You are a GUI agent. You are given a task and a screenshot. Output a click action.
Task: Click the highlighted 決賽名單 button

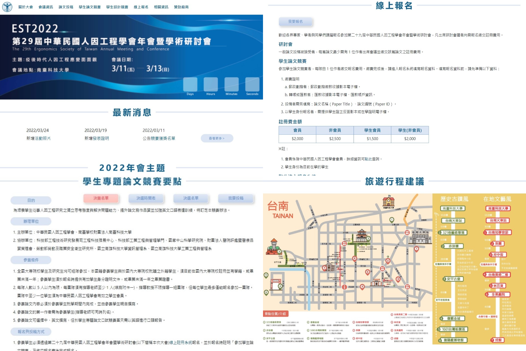[x=101, y=198]
